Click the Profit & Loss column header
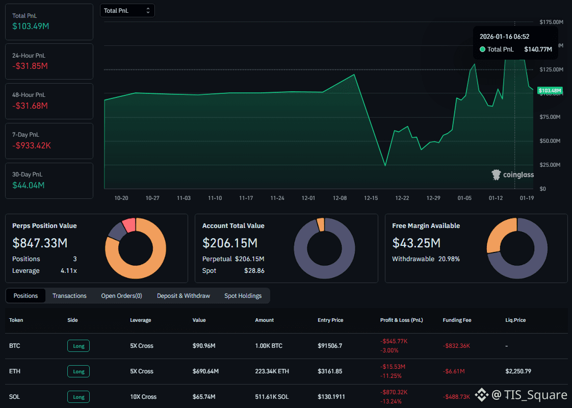The height and width of the screenshot is (408, 572). pyautogui.click(x=401, y=320)
